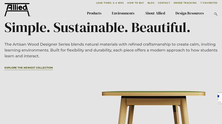Go to the How to Buy page
The image size is (222, 124).
click(135, 3)
